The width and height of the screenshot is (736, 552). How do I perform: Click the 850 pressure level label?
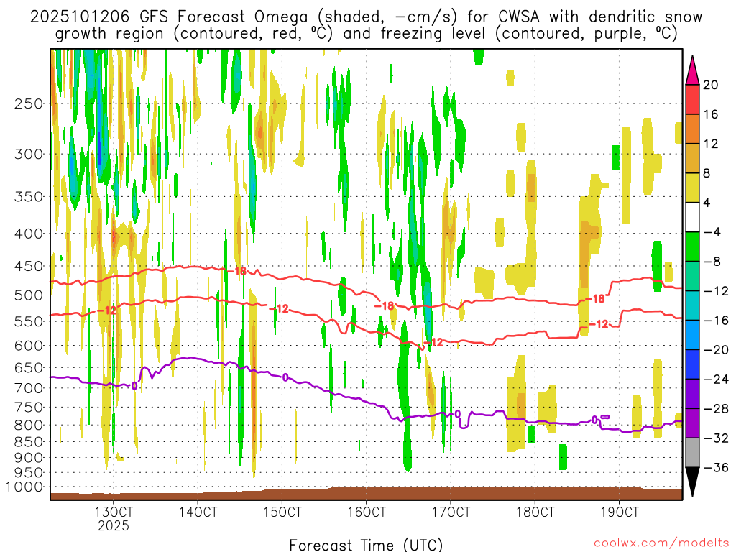tap(29, 442)
